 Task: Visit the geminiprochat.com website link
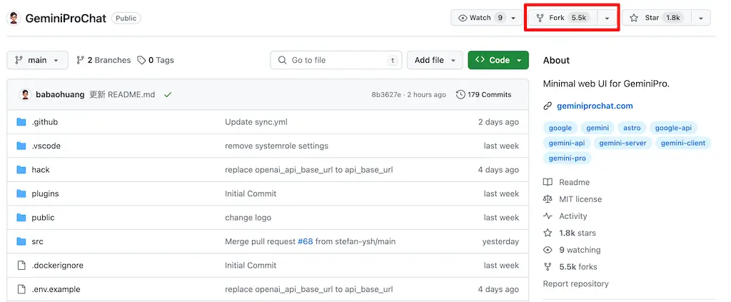click(x=595, y=106)
